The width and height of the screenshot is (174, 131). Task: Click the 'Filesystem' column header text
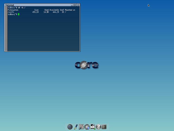pos(13,10)
